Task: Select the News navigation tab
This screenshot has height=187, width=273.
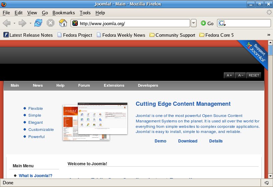Action: [38, 85]
